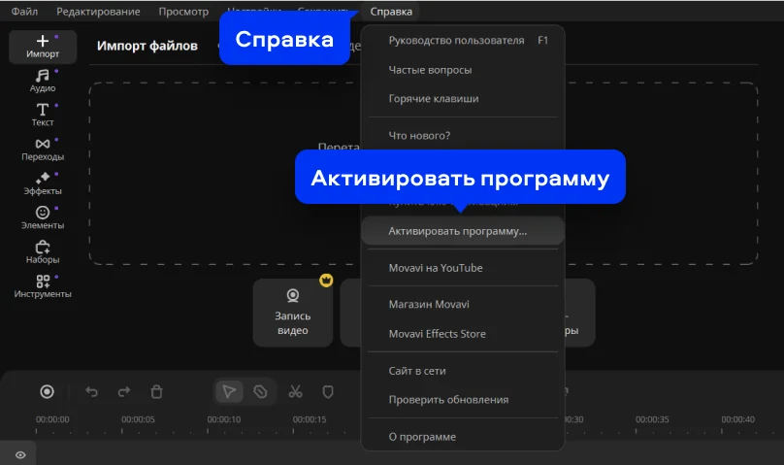Undo the last action
The width and height of the screenshot is (784, 465).
pyautogui.click(x=91, y=391)
